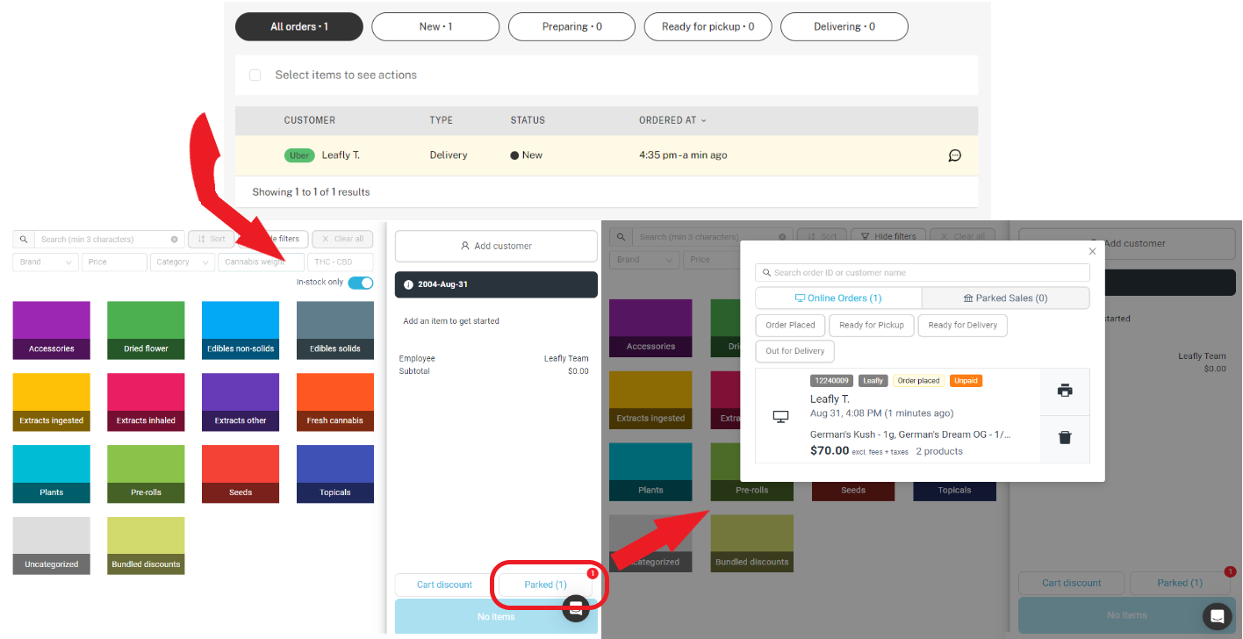The height and width of the screenshot is (639, 1243).
Task: Click the person icon in the Add customer button
Action: 465,246
